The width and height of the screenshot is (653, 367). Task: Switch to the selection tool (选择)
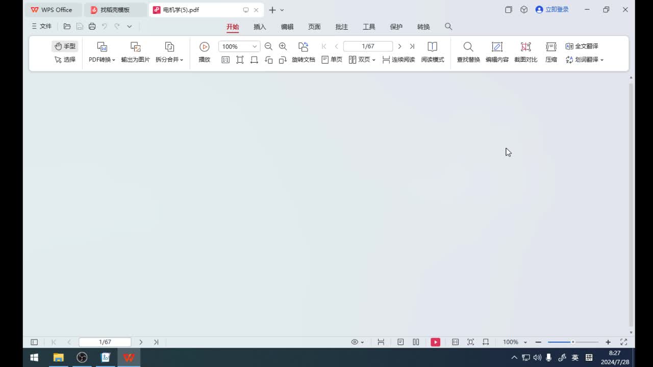click(65, 60)
